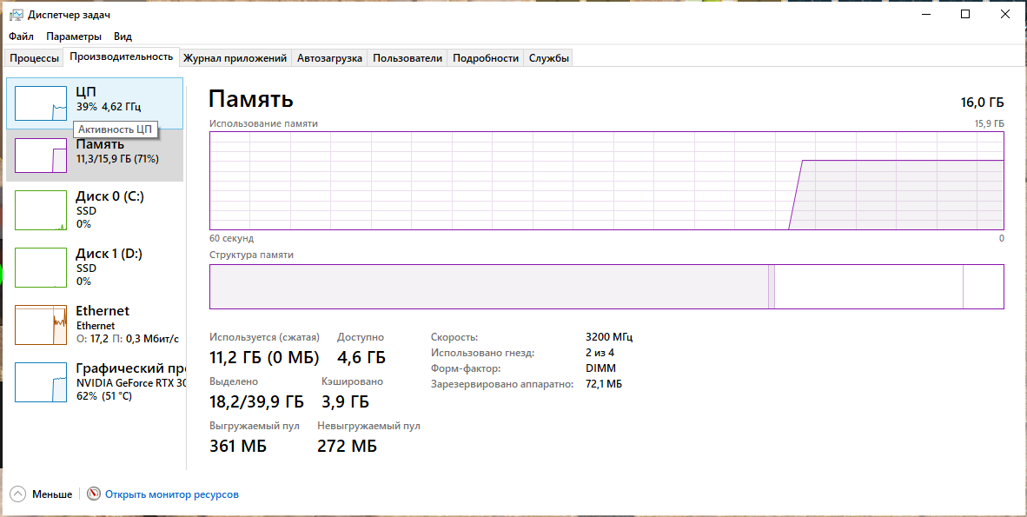Select the CPU mini graph thumbnail

coord(41,103)
